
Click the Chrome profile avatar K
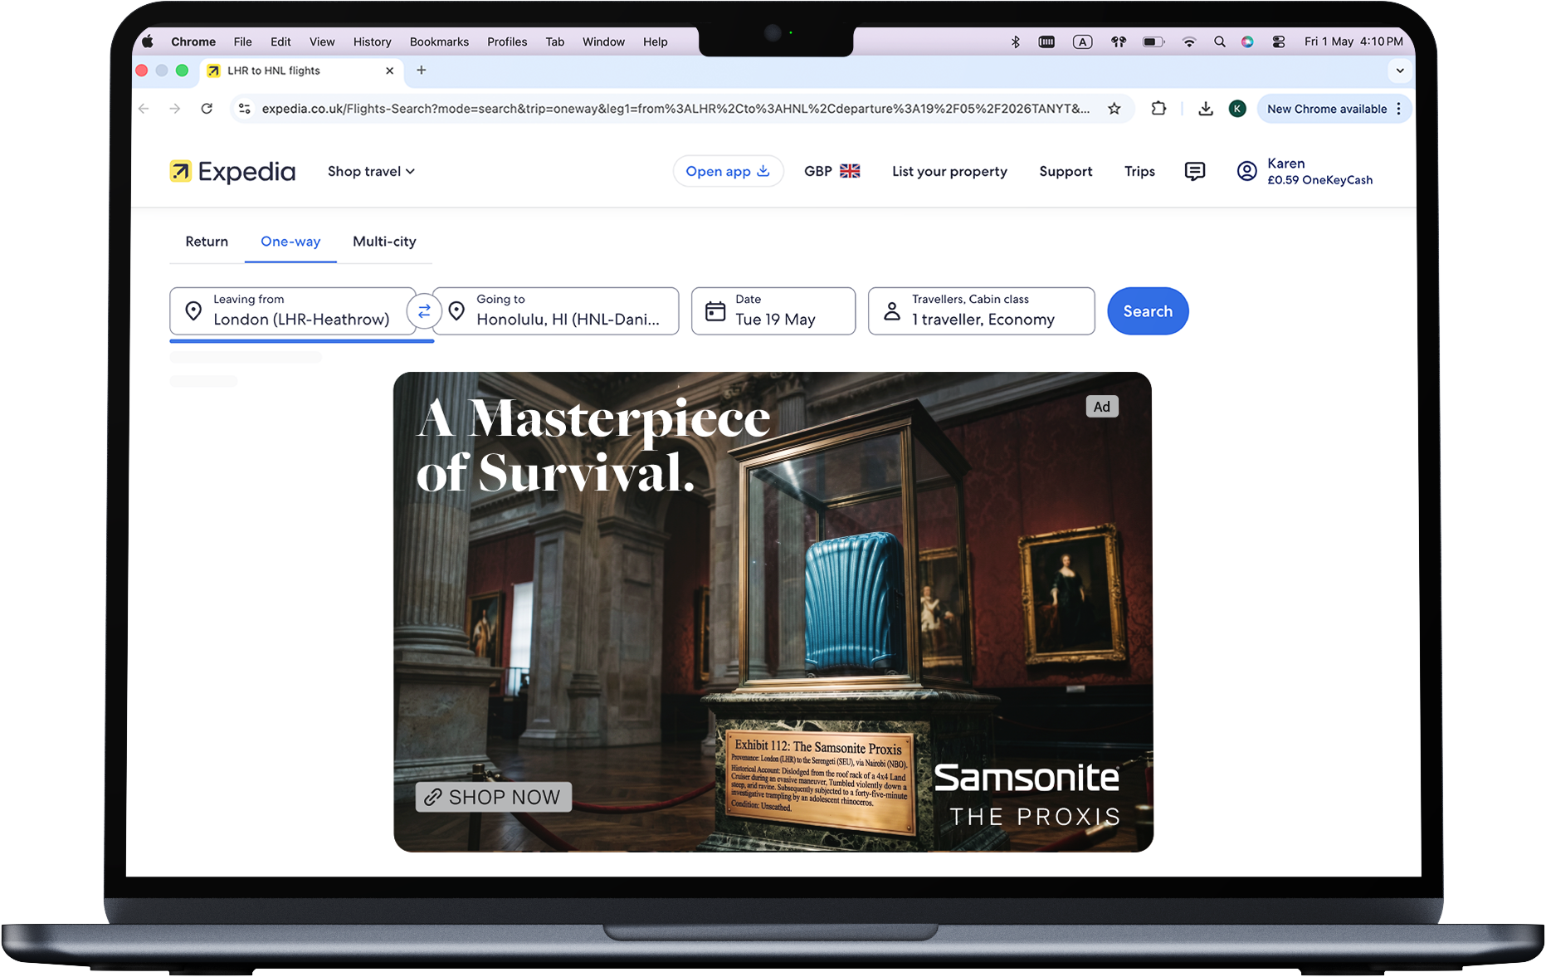click(1237, 109)
